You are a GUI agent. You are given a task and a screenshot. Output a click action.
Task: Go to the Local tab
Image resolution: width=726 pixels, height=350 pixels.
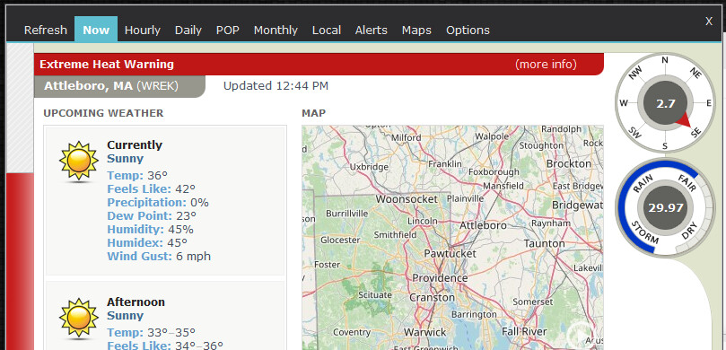[327, 31]
